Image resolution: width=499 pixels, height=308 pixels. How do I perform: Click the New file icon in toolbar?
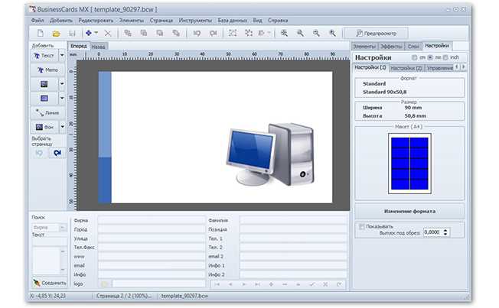[41, 34]
